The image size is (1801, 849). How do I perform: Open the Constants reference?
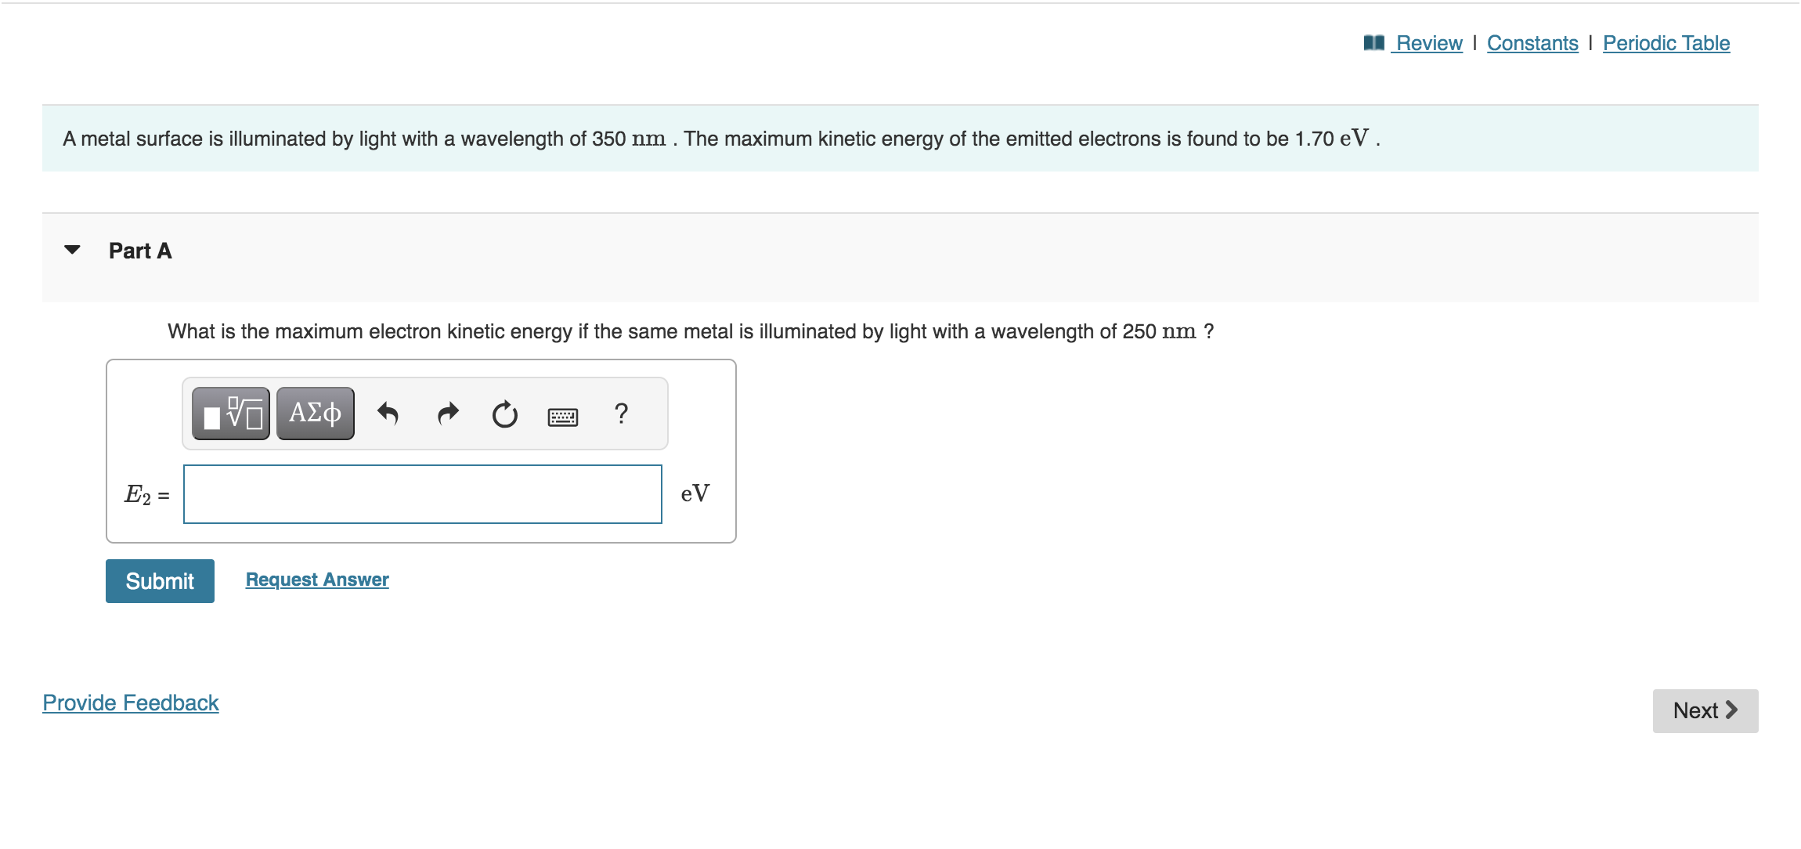(1532, 43)
